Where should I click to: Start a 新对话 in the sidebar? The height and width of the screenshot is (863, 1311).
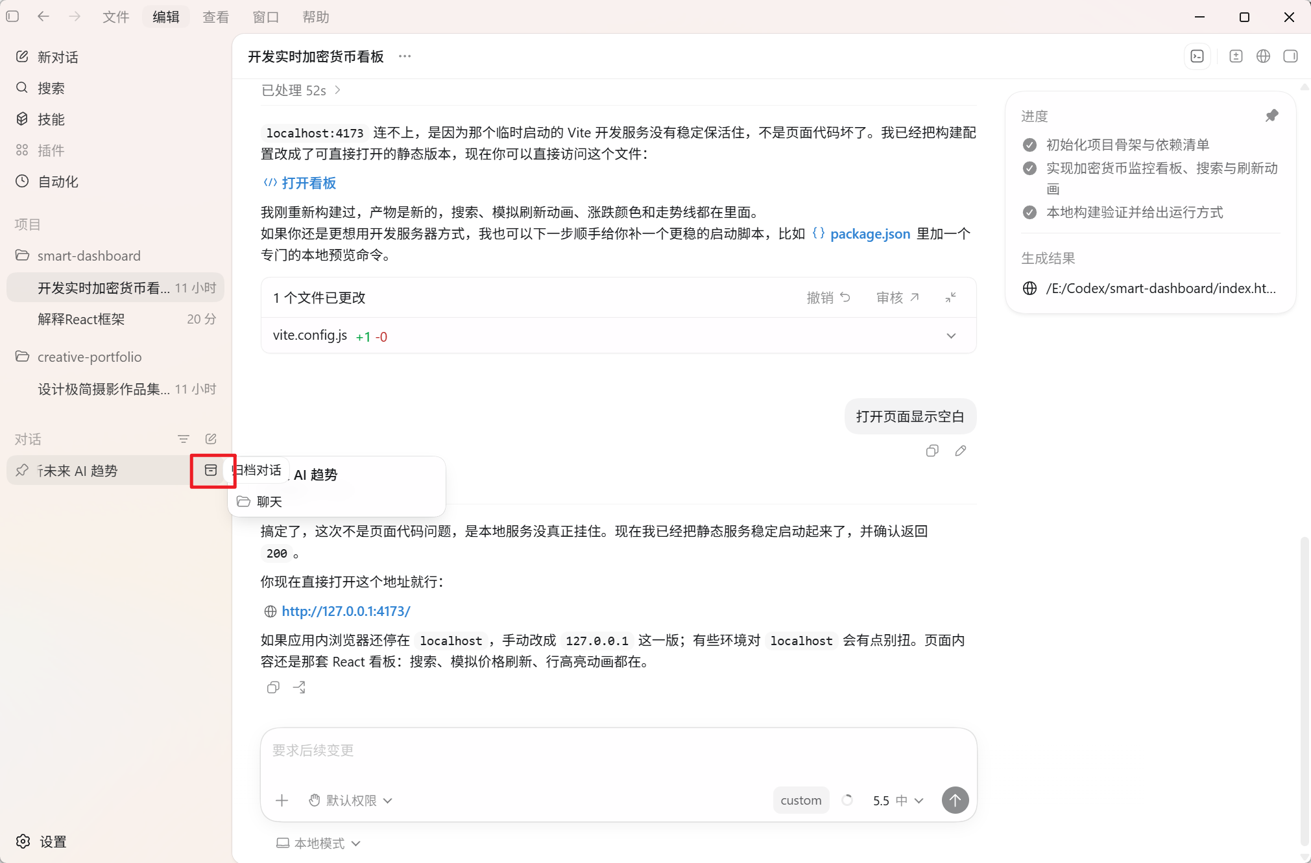[115, 57]
